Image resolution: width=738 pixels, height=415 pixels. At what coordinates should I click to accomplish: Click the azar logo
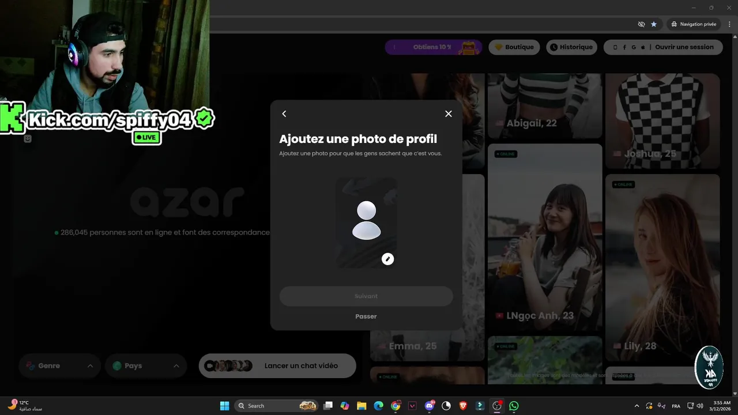pos(186,201)
